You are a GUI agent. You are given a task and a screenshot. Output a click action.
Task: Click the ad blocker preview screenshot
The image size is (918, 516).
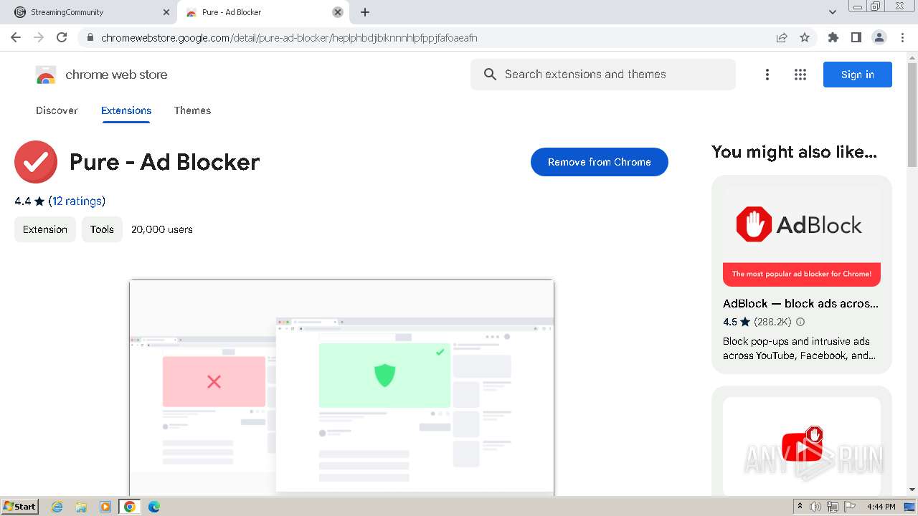tap(341, 387)
